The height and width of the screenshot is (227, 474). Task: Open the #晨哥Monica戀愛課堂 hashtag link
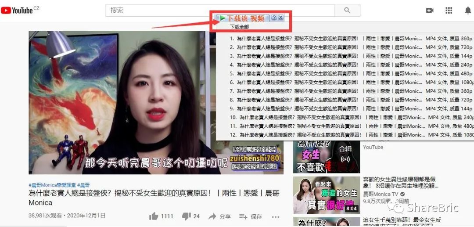pos(52,185)
